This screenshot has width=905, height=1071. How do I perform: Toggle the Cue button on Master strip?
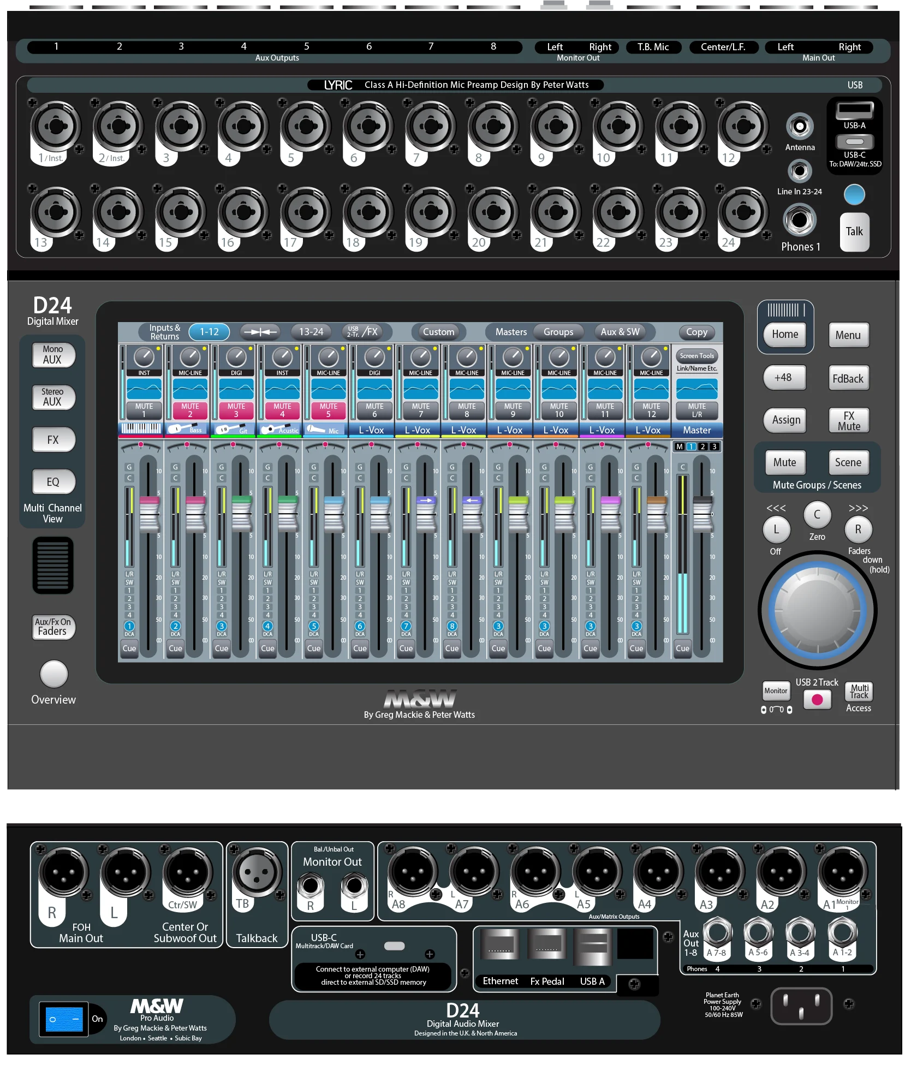tap(682, 648)
